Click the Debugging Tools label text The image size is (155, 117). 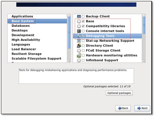point(100,36)
